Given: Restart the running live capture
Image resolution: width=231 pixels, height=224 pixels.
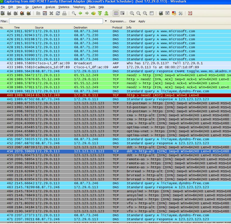Looking at the screenshot, I should click(29, 13).
